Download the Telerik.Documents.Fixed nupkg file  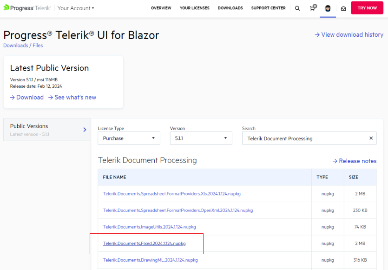coord(144,243)
